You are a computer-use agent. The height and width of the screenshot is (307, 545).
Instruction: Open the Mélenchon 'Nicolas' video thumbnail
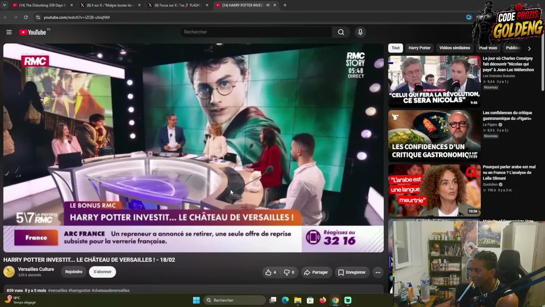click(x=434, y=81)
